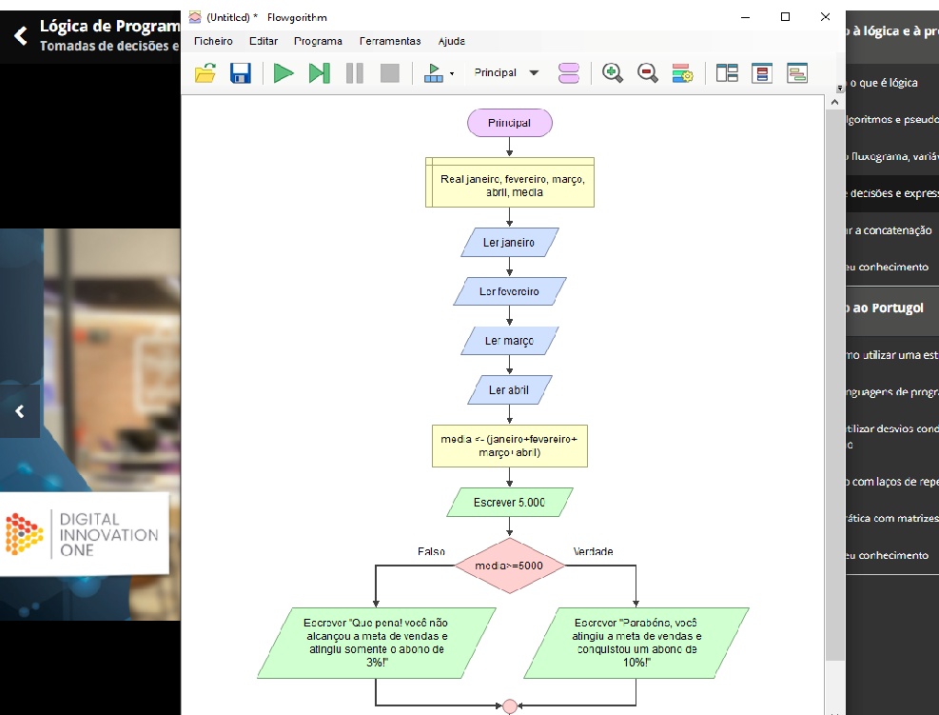This screenshot has height=715, width=939.
Task: Click the pink merge circle below the outputs
Action: point(510,706)
